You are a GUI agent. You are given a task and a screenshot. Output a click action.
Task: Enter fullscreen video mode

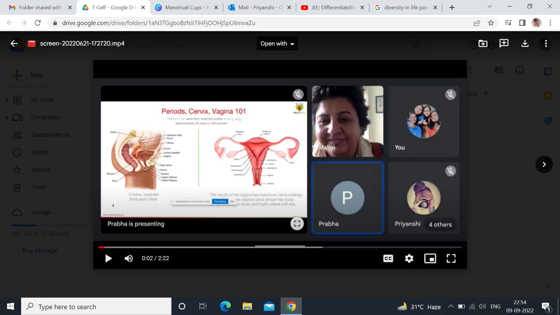[451, 259]
